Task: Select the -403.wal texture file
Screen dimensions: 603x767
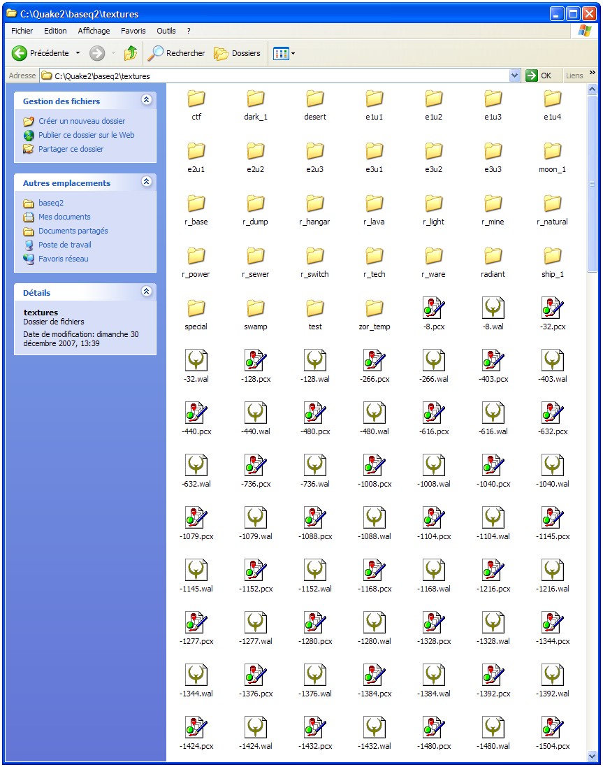Action: coord(553,361)
